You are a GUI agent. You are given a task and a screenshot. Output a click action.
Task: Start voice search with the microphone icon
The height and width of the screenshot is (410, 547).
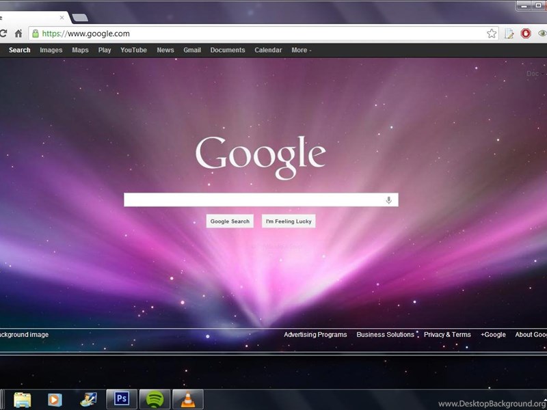(x=388, y=200)
